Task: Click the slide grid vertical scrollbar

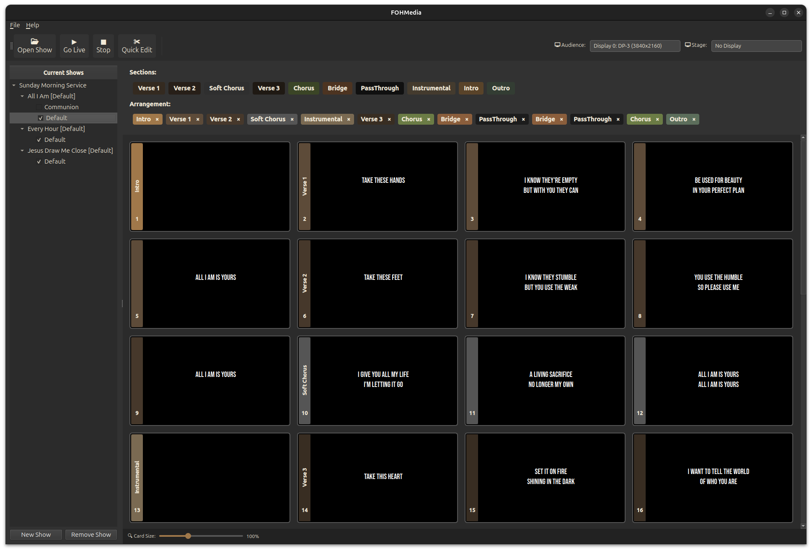Action: (803, 218)
